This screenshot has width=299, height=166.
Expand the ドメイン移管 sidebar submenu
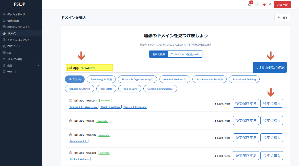point(39,59)
